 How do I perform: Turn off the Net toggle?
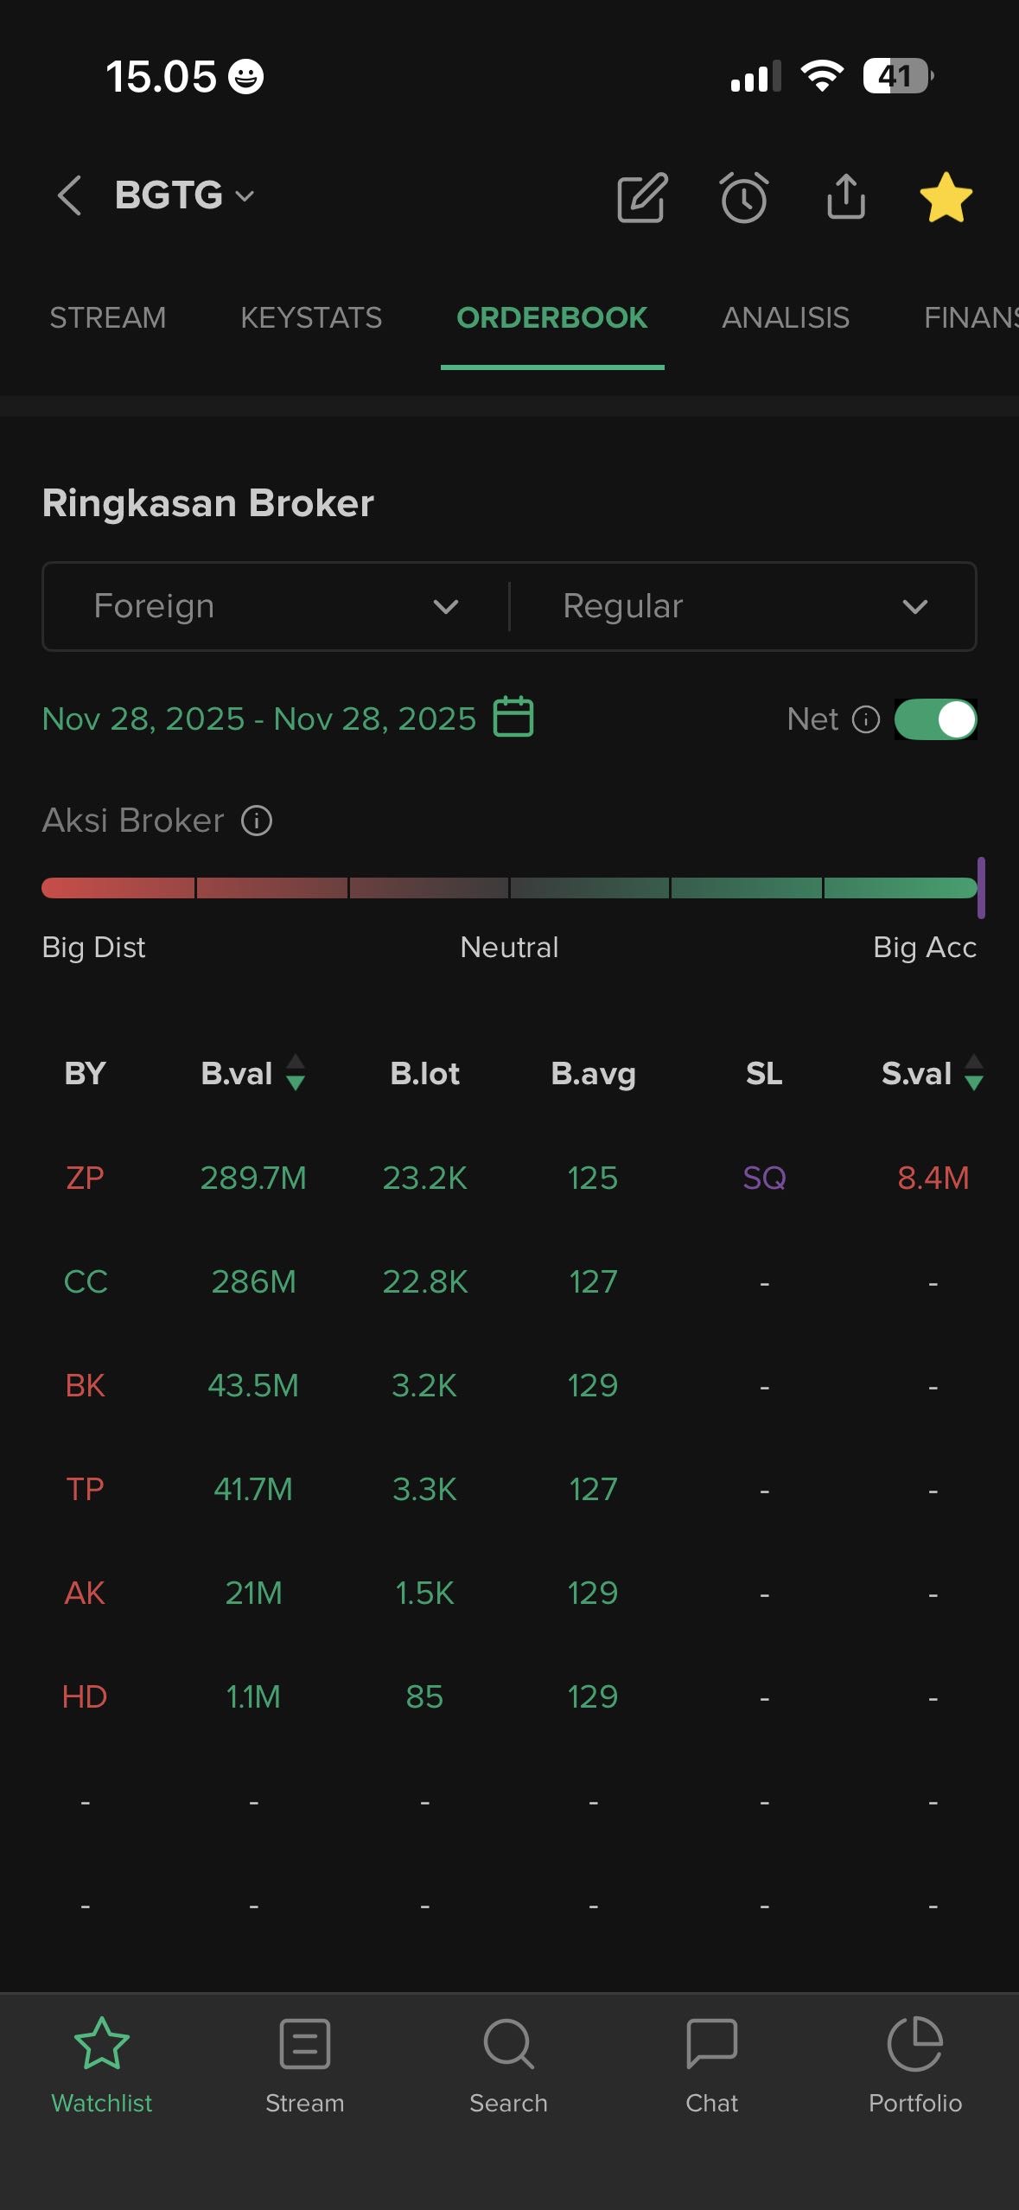(935, 719)
